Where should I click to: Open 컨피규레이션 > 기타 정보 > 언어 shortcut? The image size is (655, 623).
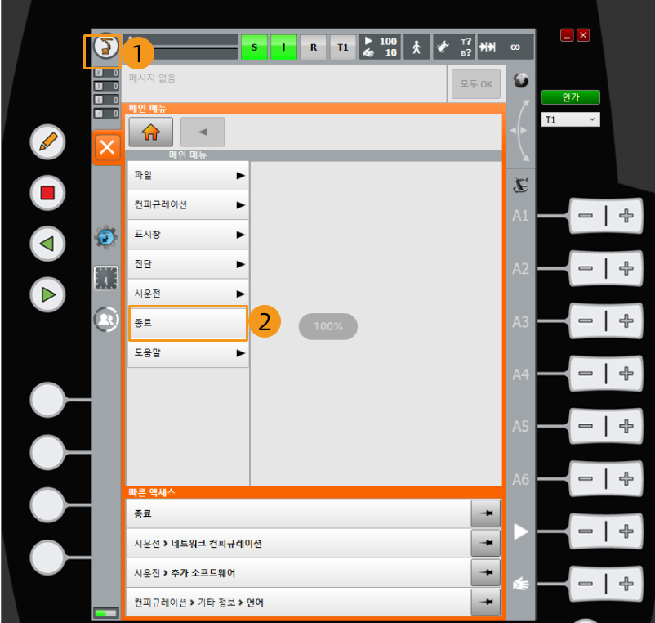(x=298, y=603)
